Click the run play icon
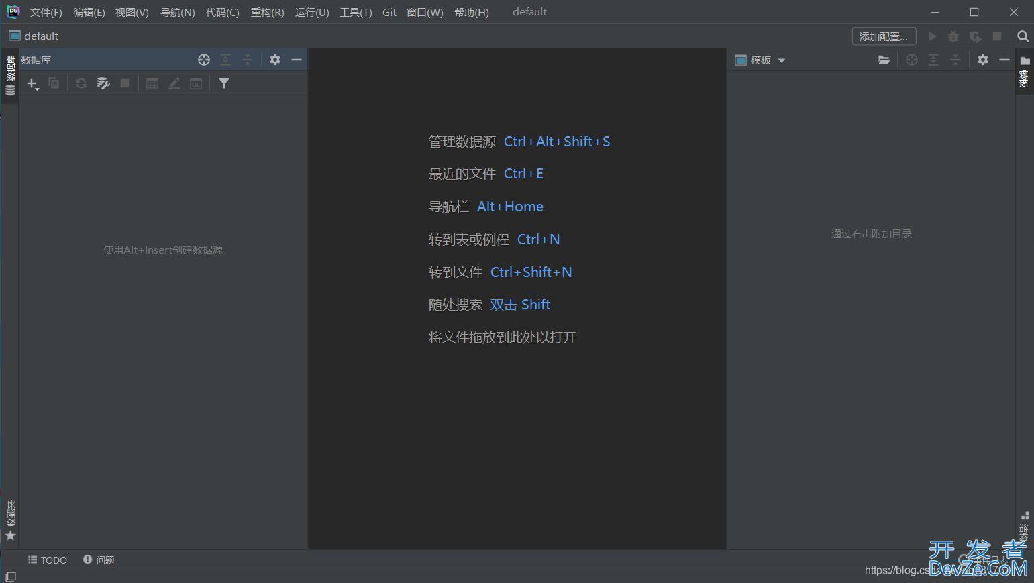 (x=932, y=36)
